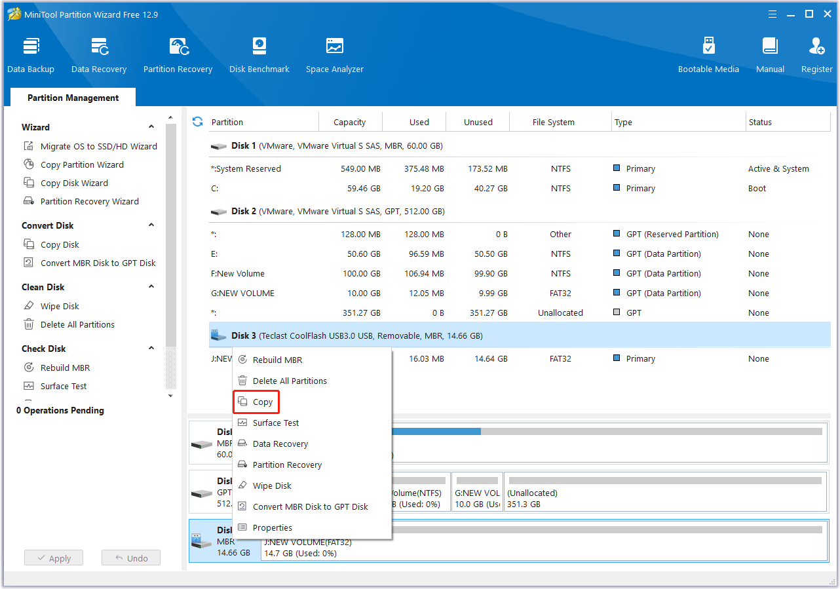840x589 pixels.
Task: Click the (Unallocated) 351.3 GB block
Action: tap(664, 492)
